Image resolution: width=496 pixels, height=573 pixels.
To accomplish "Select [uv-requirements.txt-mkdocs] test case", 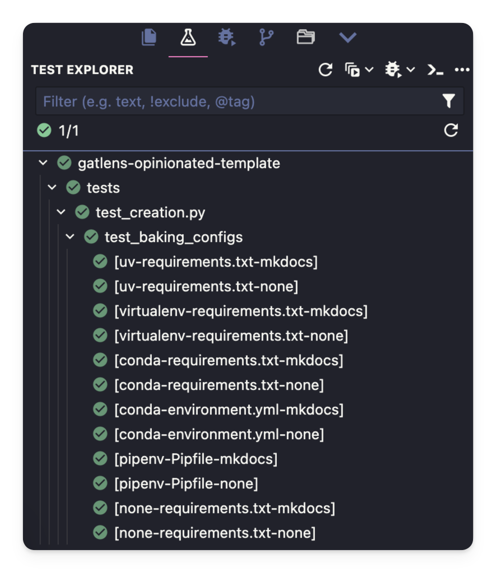I will [216, 262].
